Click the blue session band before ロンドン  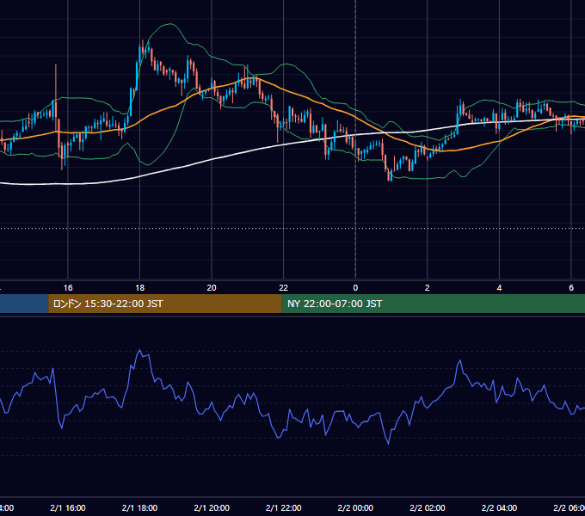24,304
